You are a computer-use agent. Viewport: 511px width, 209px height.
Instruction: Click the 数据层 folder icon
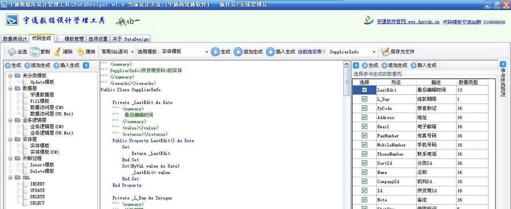[18, 88]
